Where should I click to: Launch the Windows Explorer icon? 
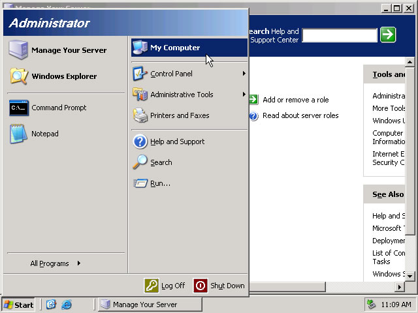pos(19,76)
